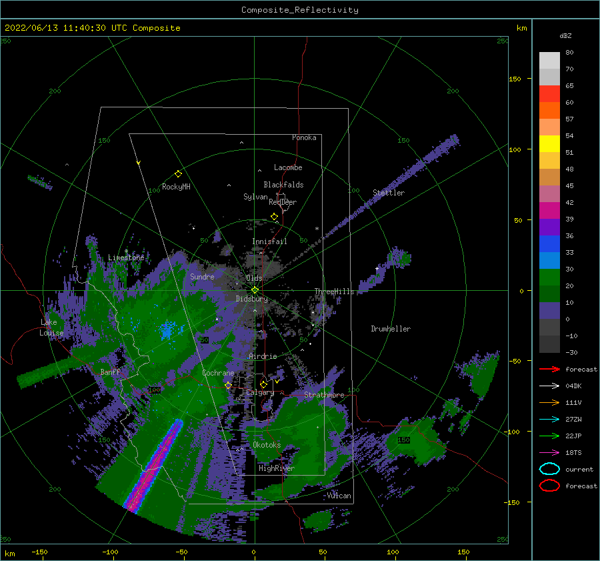
Task: Click the Banff label
Action: (x=110, y=372)
